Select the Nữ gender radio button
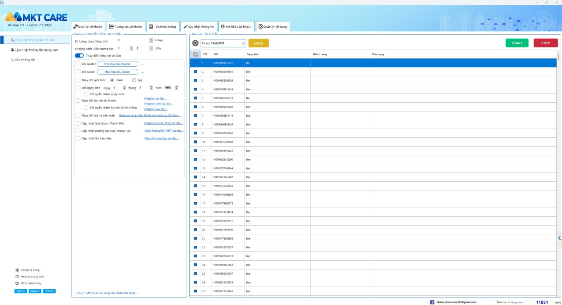 (134, 80)
